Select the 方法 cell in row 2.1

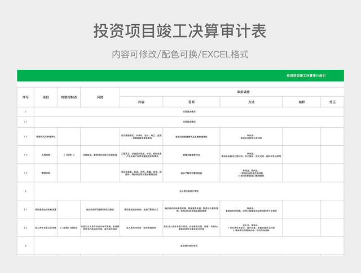[x=251, y=209]
